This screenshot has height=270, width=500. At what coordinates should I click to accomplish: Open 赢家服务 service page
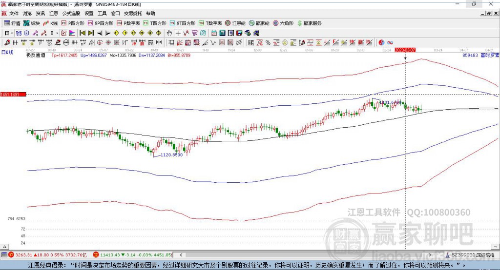309,23
